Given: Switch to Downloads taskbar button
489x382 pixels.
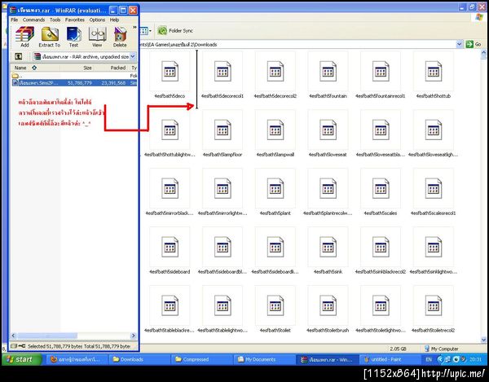Looking at the screenshot, I should (x=139, y=359).
